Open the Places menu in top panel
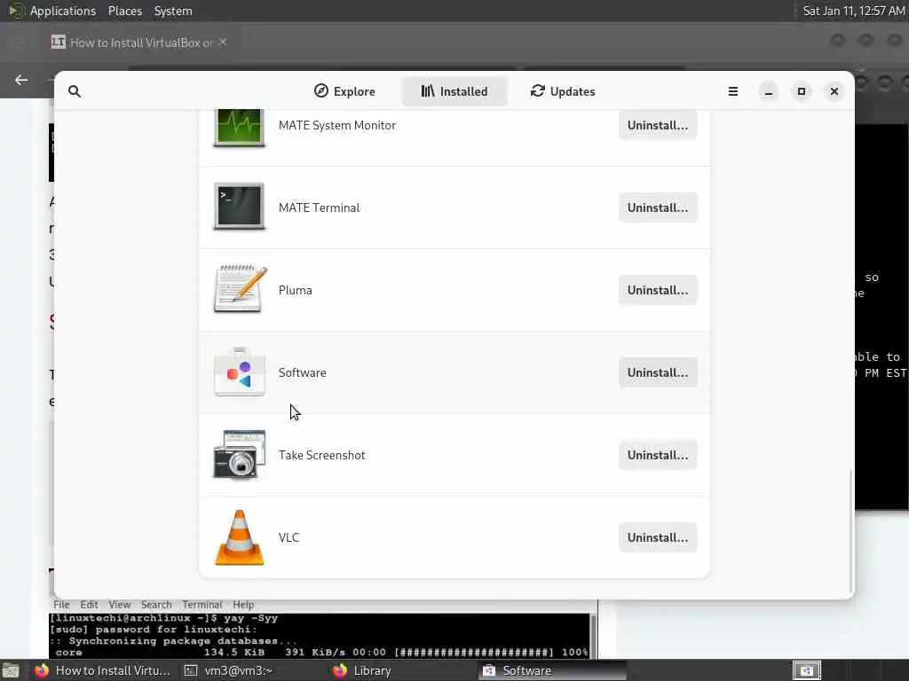 click(125, 11)
